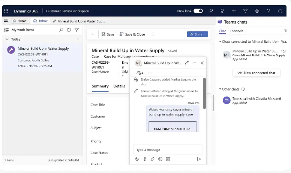Minimize the chat popup window
Image resolution: width=291 pixels, height=173 pixels.
pos(195,63)
